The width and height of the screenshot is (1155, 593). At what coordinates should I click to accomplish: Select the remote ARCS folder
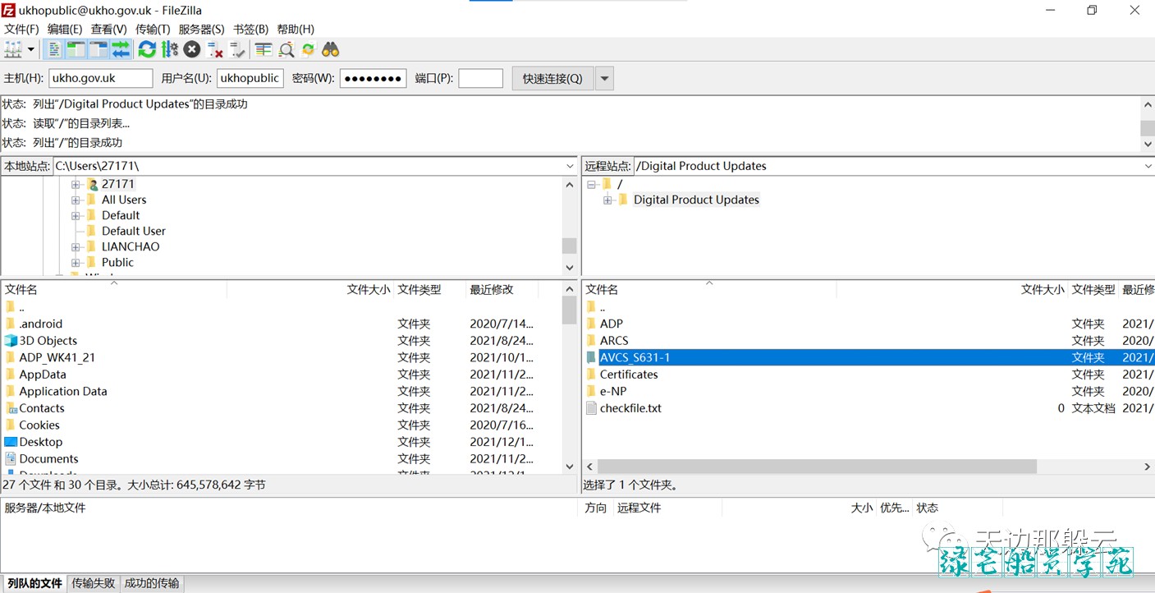pyautogui.click(x=614, y=340)
